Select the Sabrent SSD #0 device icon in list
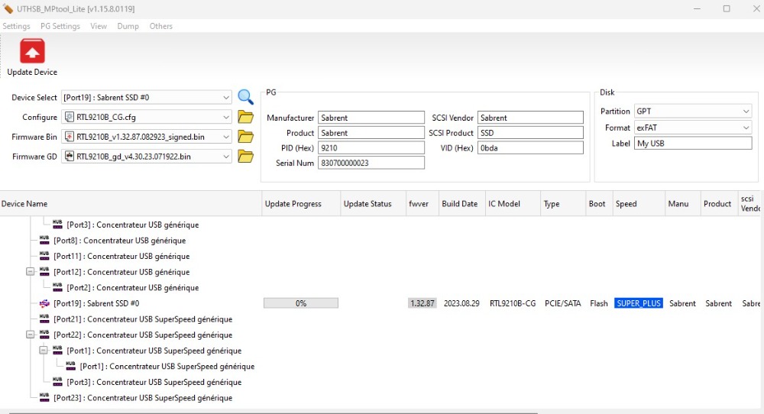 44,303
